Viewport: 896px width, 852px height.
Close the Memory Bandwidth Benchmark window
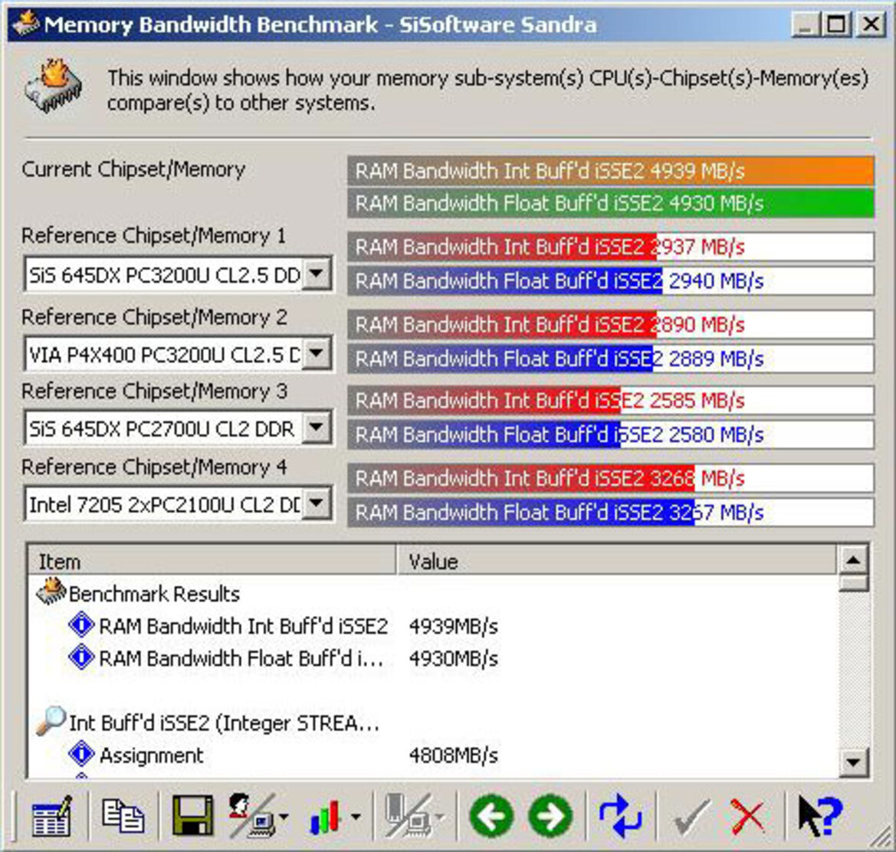tap(871, 25)
